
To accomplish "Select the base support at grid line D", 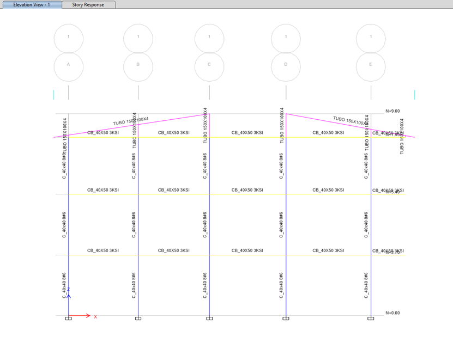I will [286, 318].
